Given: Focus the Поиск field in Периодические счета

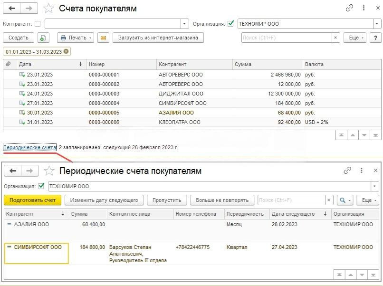Looking at the screenshot, I should coord(291,200).
